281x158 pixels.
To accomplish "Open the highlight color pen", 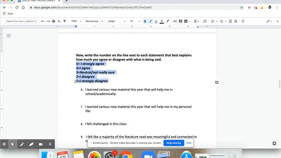I will pyautogui.click(x=168, y=22).
